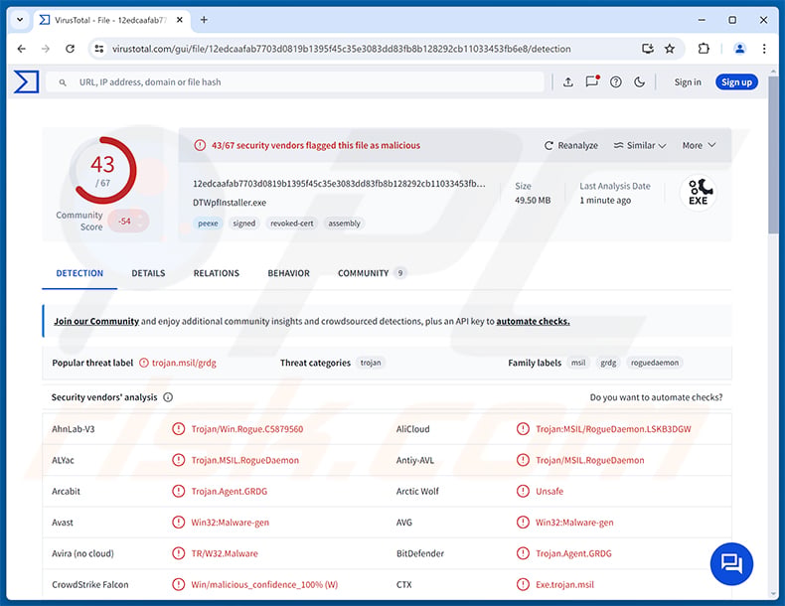Click Trojan.MSIL.RogueDaemon result for ALYac
Viewport: 785px width, 606px height.
[244, 460]
